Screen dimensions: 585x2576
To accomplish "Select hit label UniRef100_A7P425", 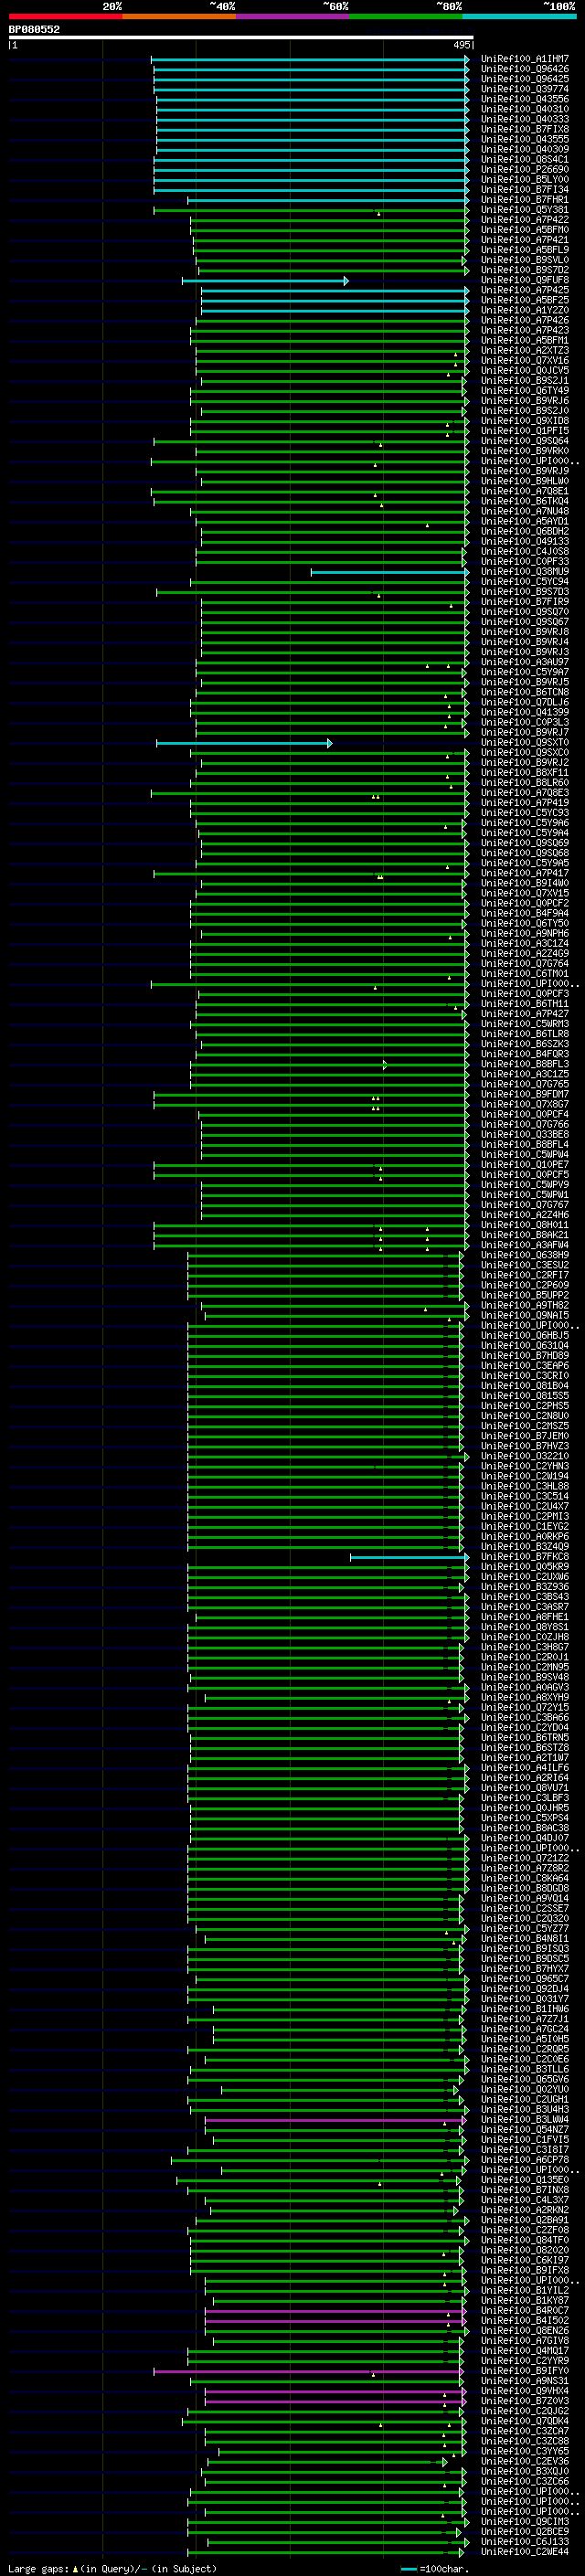I will click(524, 291).
